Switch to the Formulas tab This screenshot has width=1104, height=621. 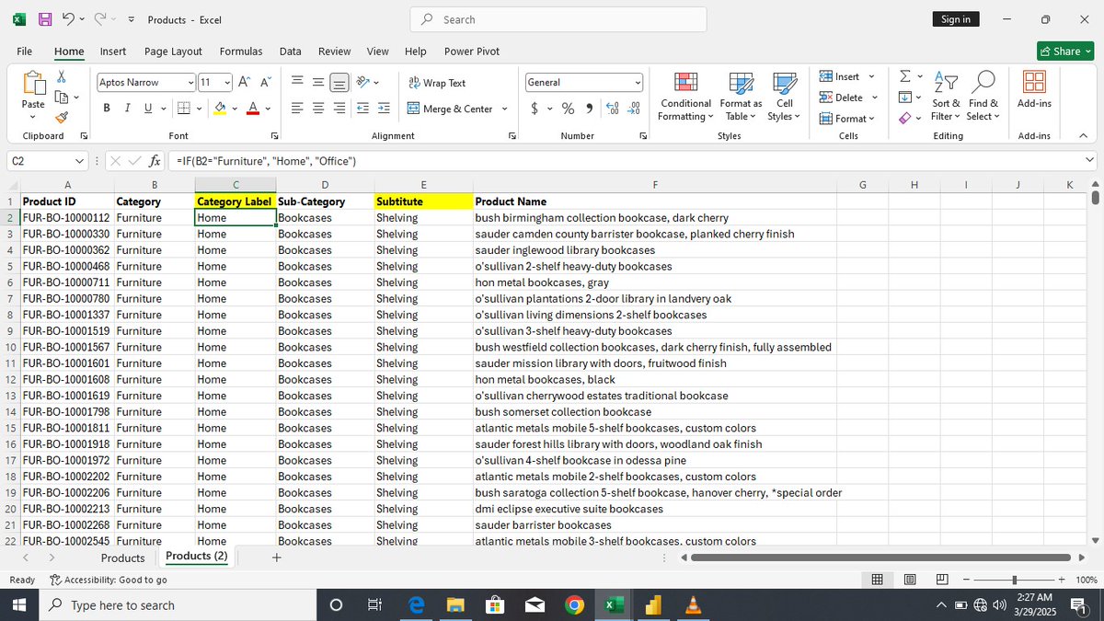(241, 52)
